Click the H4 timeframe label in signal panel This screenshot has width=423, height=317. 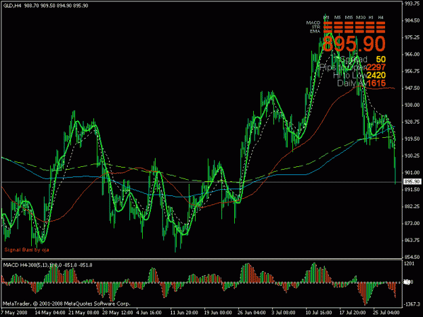pyautogui.click(x=380, y=18)
